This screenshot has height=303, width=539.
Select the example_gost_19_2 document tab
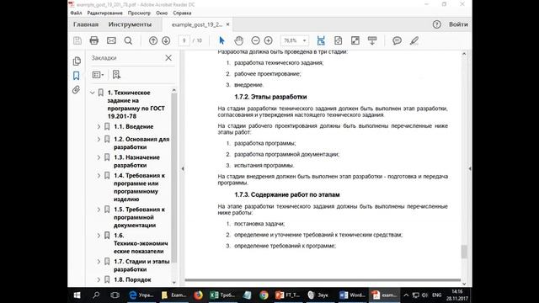coord(197,24)
